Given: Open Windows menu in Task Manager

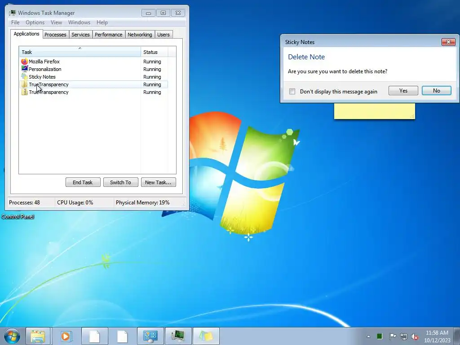Looking at the screenshot, I should (79, 22).
